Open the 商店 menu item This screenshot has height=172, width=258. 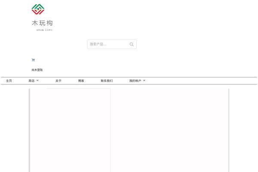pos(31,81)
